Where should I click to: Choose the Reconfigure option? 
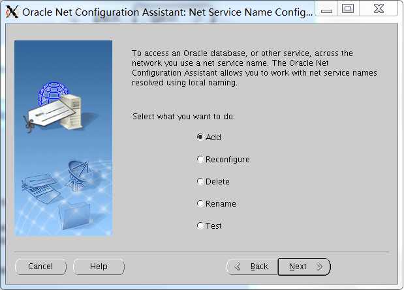[223, 159]
